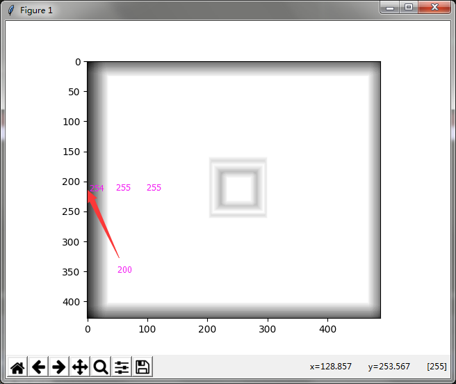Click the x-axis tick label 100
The height and width of the screenshot is (384, 456).
147,329
